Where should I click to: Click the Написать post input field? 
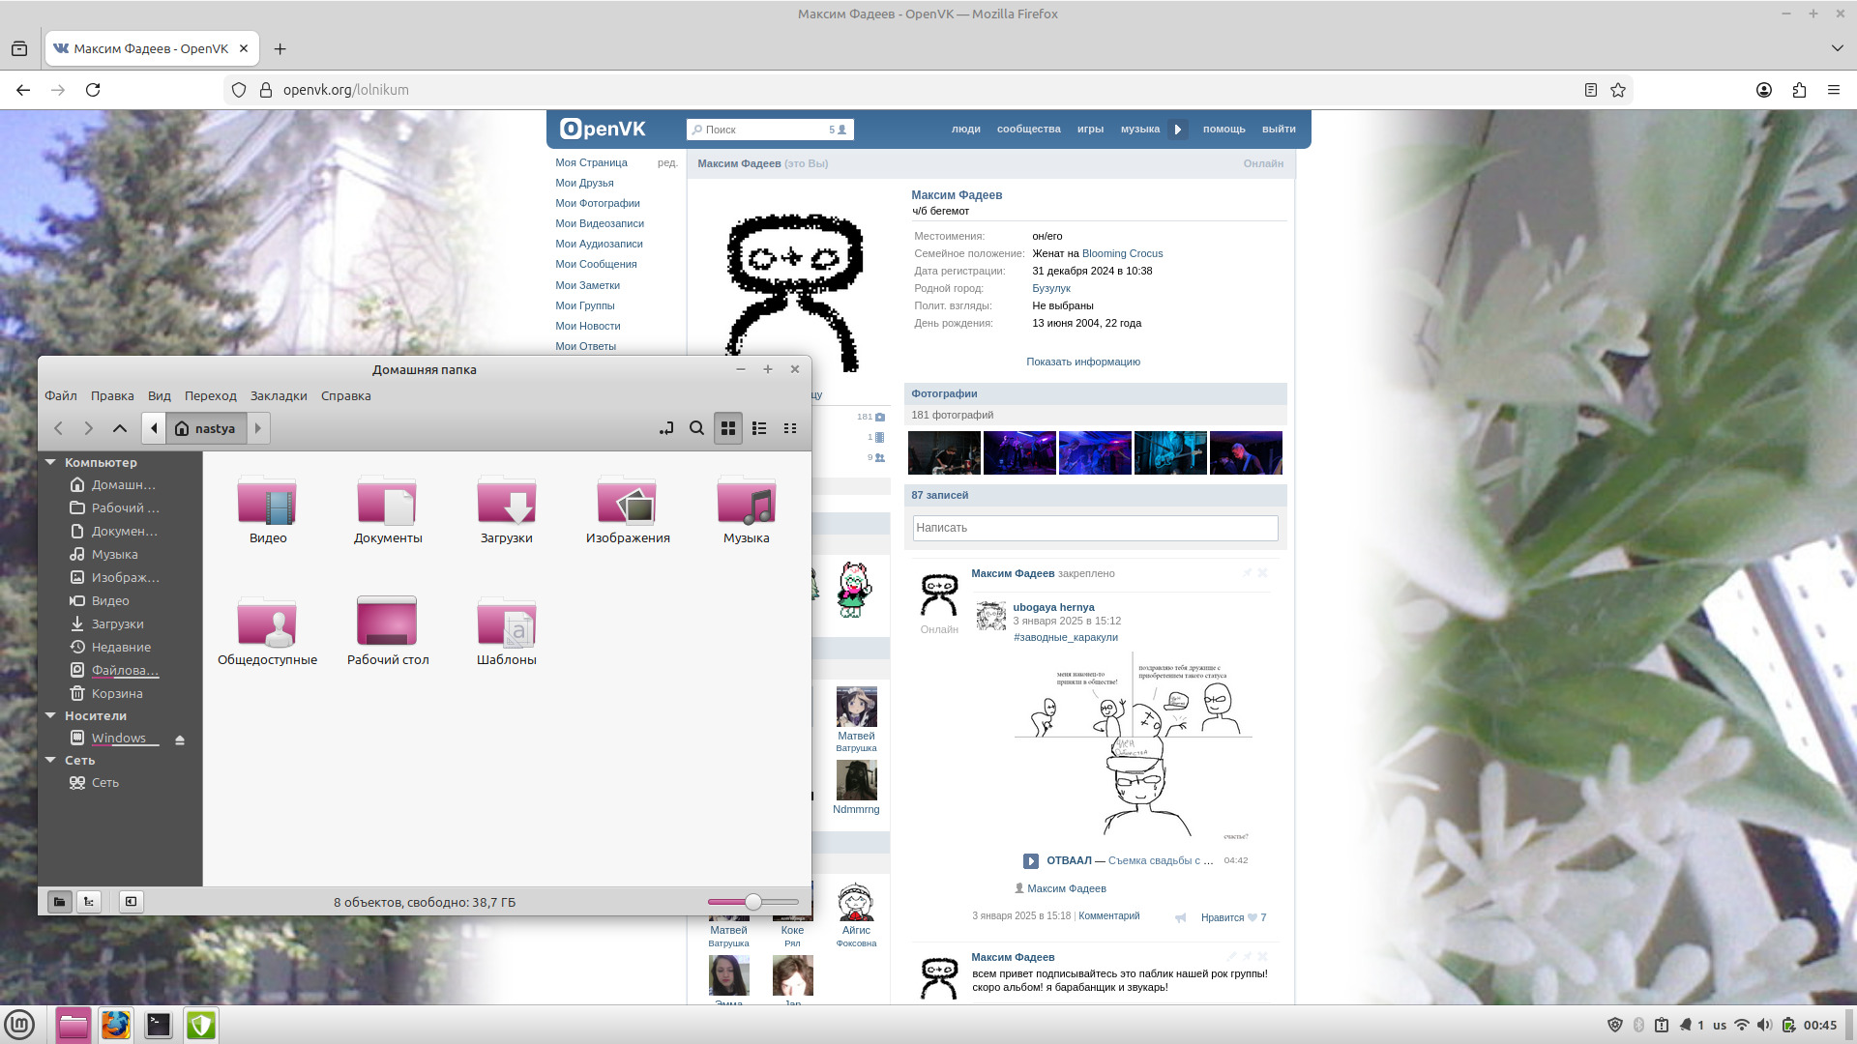point(1096,528)
